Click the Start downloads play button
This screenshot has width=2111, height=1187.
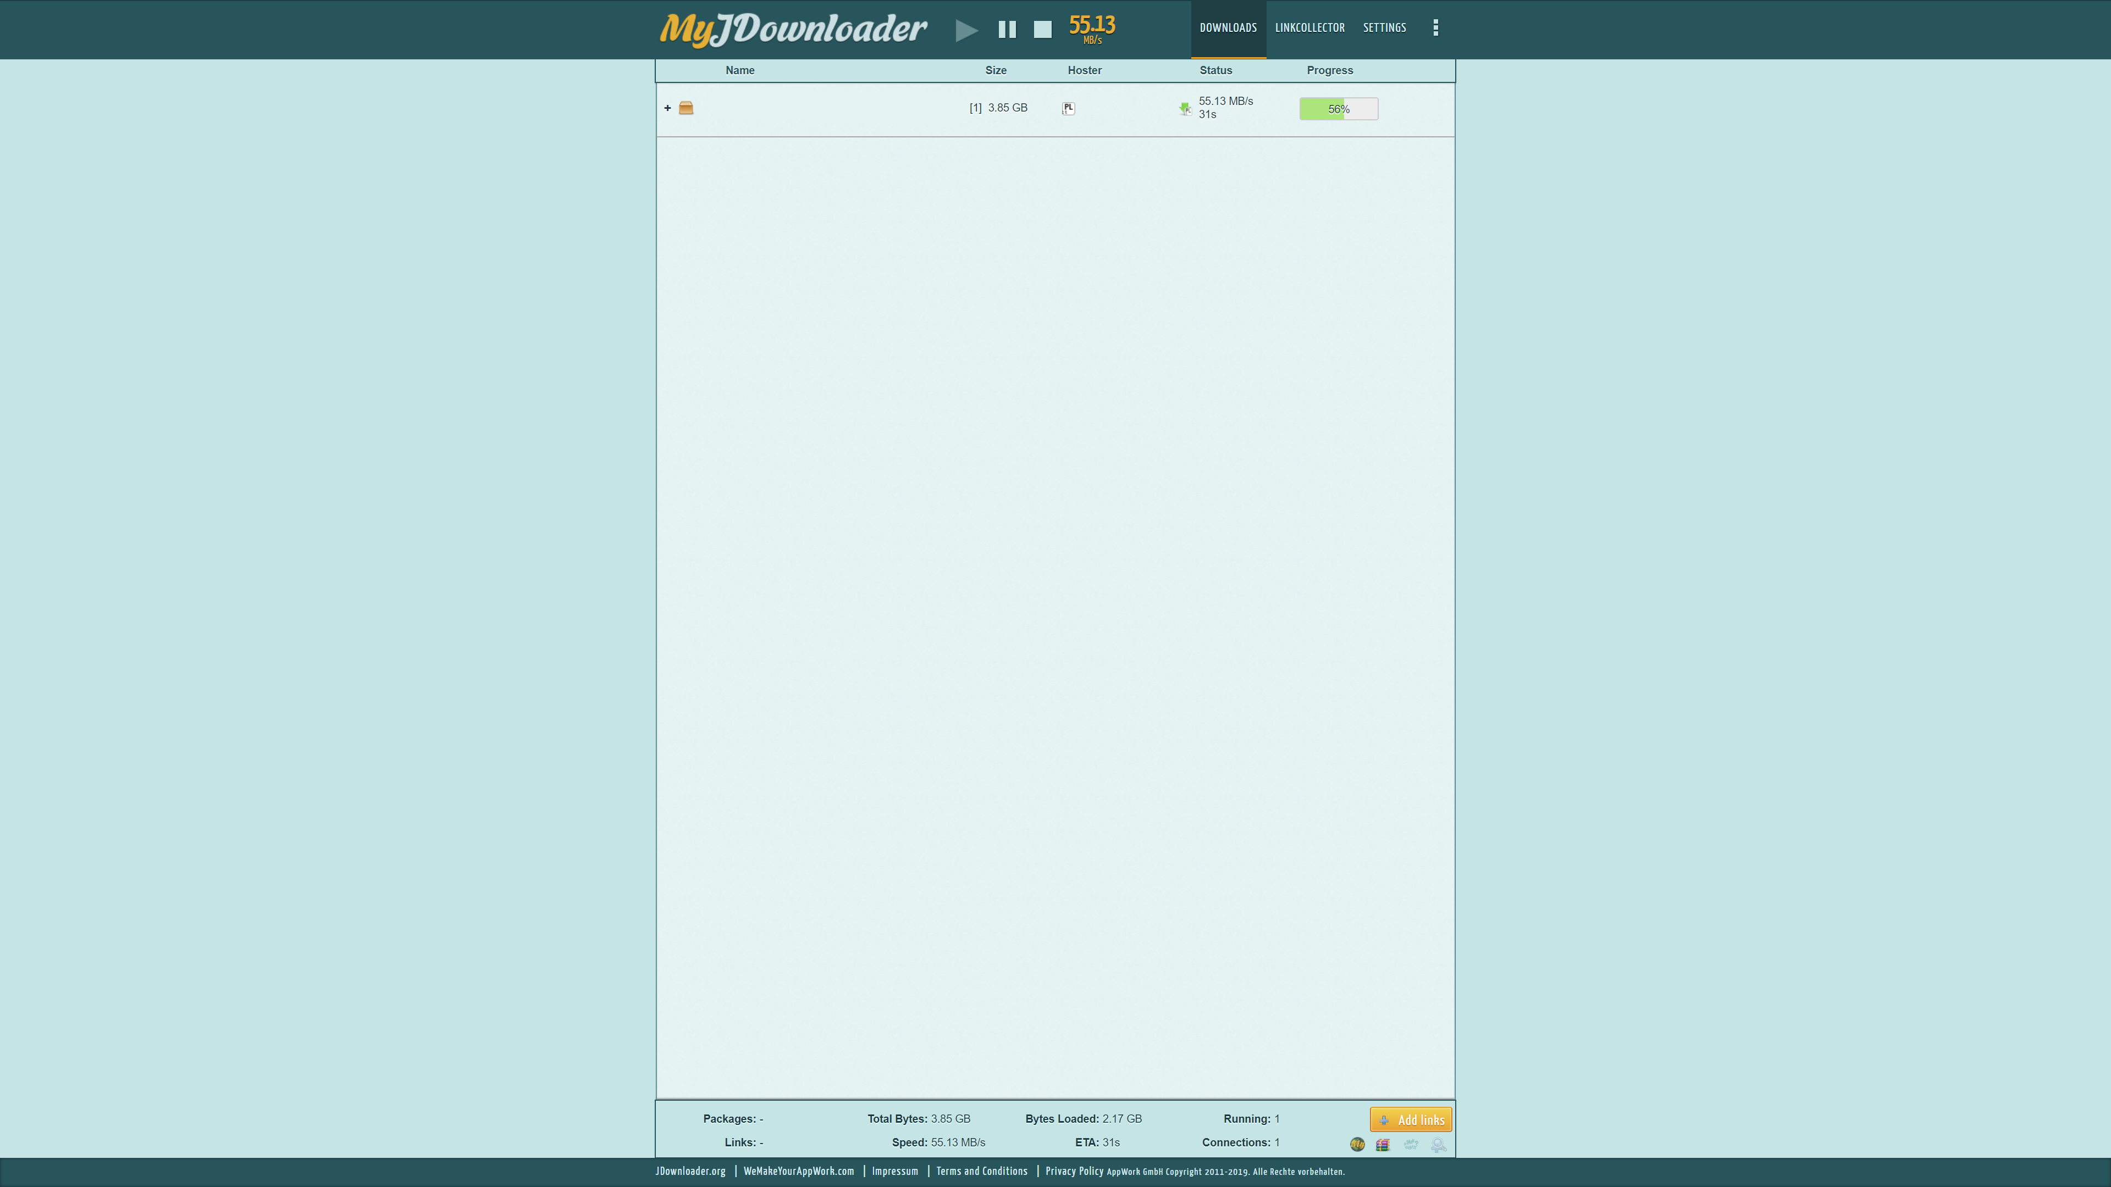coord(966,30)
